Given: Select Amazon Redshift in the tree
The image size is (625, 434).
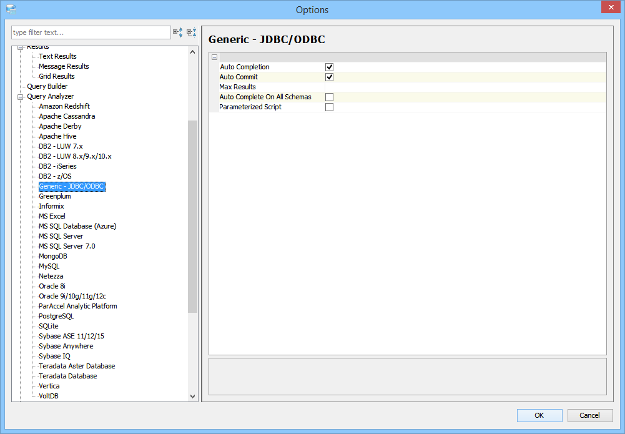Looking at the screenshot, I should (64, 106).
